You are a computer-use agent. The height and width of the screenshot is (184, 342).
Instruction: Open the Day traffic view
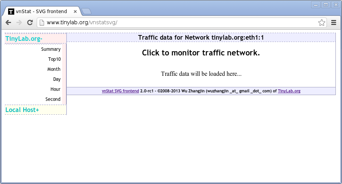57,79
